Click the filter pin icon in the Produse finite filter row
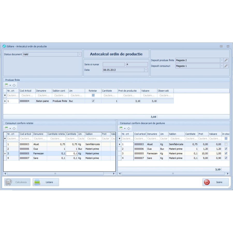Image resolution: width=233 pixels, height=233 pixels. coord(5,95)
